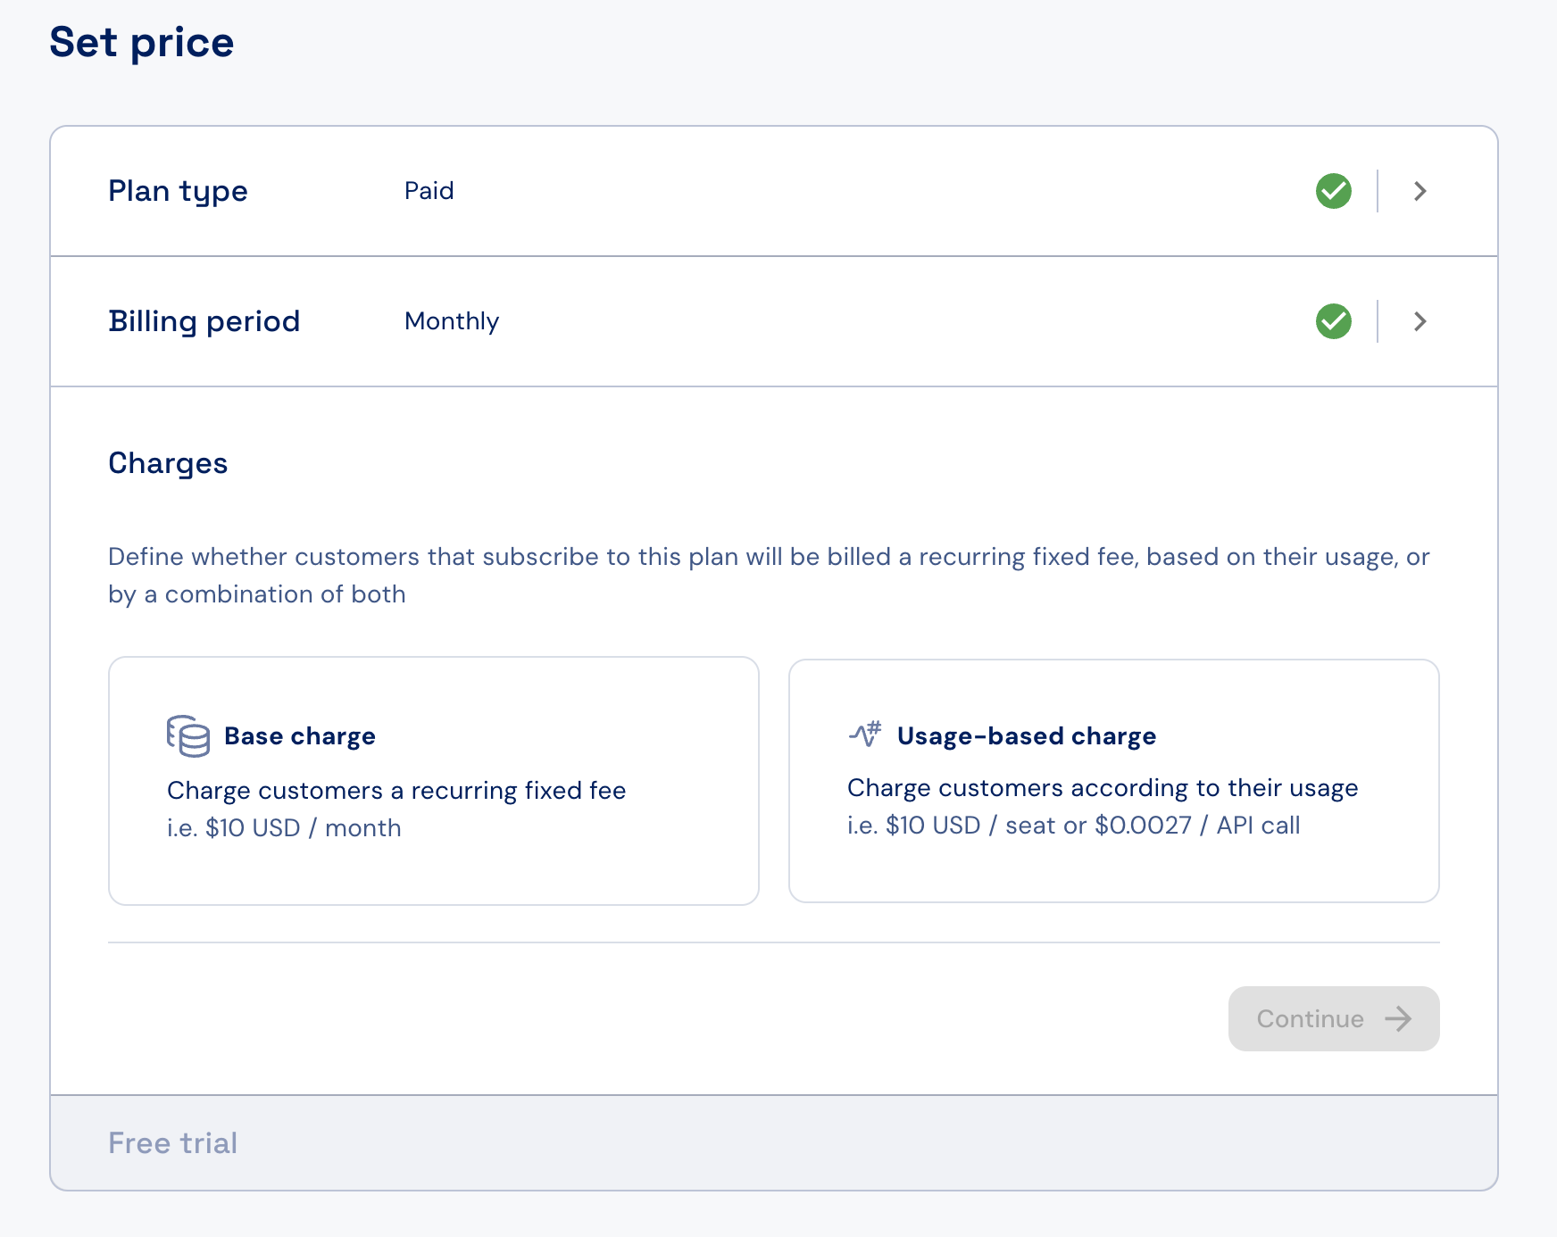Click "Charge customers a recurring fixed fee" text
The height and width of the screenshot is (1237, 1557).
[x=396, y=791]
